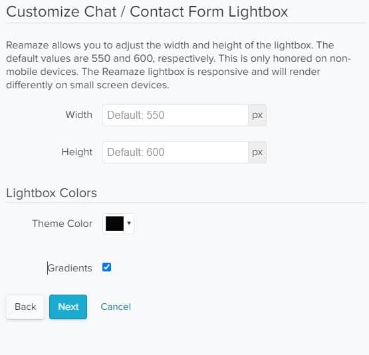Screen dimensions: 369x355
Task: Uncheck the Gradients checkbox
Action: click(x=106, y=267)
